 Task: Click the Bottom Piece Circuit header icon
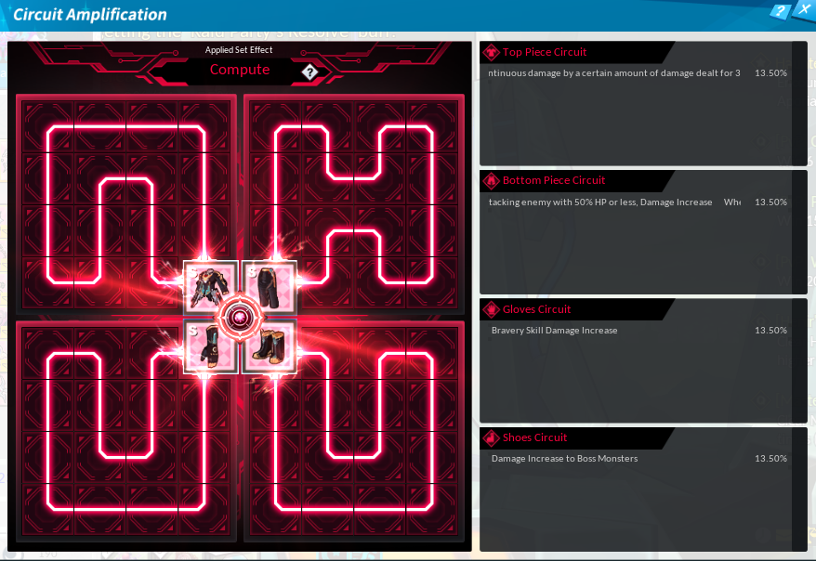pos(491,180)
